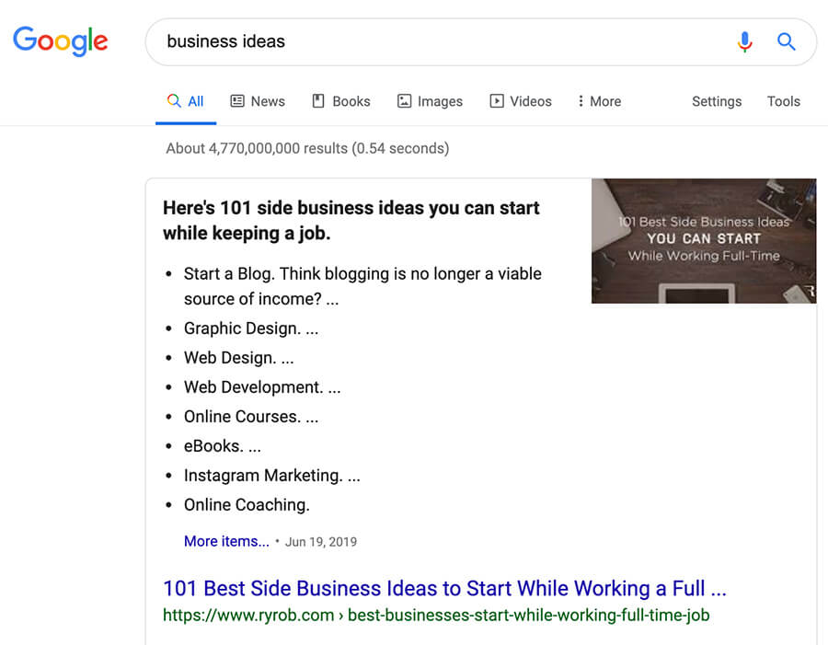Click the featured snippet thumbnail image
The image size is (828, 645).
(x=703, y=241)
